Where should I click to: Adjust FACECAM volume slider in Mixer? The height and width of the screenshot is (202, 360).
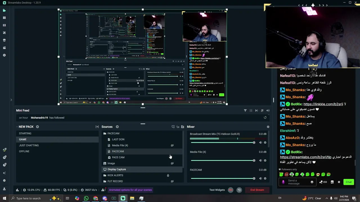pos(222,178)
